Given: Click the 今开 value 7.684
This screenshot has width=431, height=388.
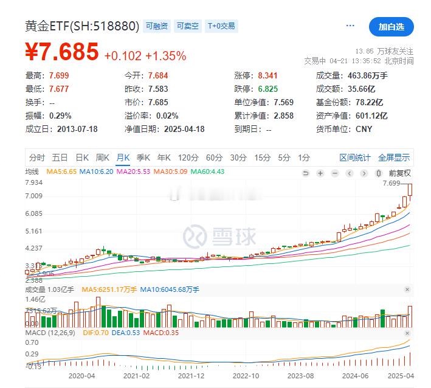Looking at the screenshot, I should [158, 75].
